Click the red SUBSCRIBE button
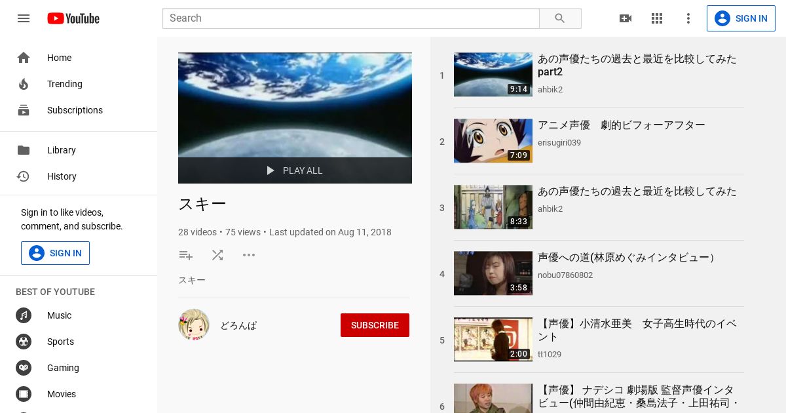 375,325
